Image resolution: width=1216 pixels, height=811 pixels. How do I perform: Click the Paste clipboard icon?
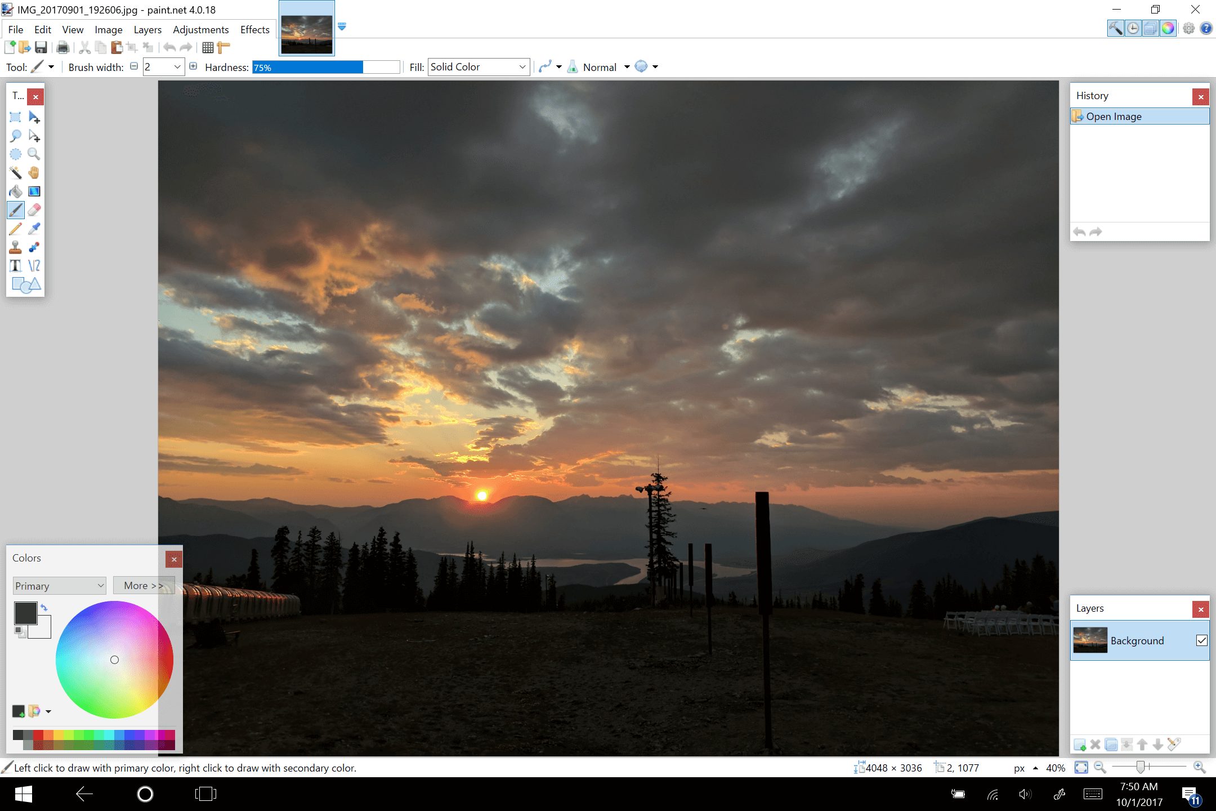(117, 48)
